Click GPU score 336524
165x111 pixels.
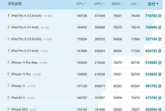click(x=100, y=51)
